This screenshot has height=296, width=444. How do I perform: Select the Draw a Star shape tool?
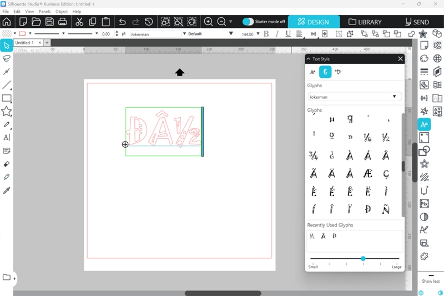point(7,111)
